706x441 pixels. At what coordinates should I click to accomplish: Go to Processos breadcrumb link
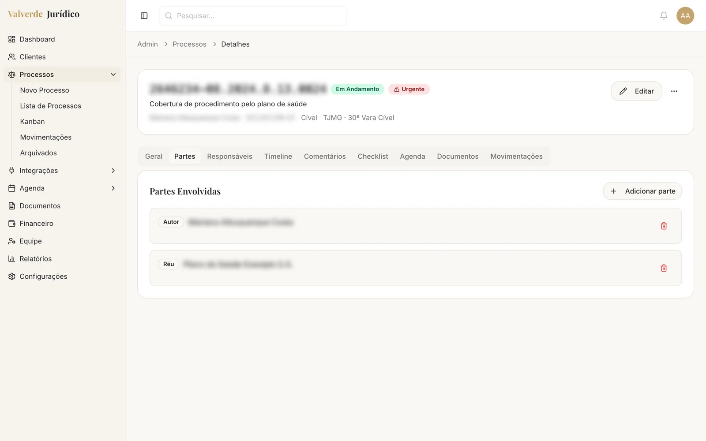click(189, 44)
